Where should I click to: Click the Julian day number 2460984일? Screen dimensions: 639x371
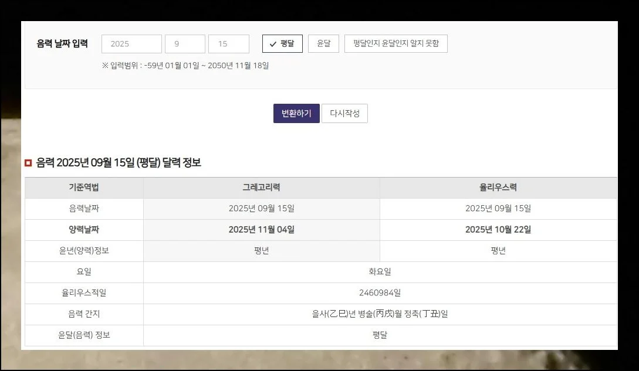pos(380,293)
